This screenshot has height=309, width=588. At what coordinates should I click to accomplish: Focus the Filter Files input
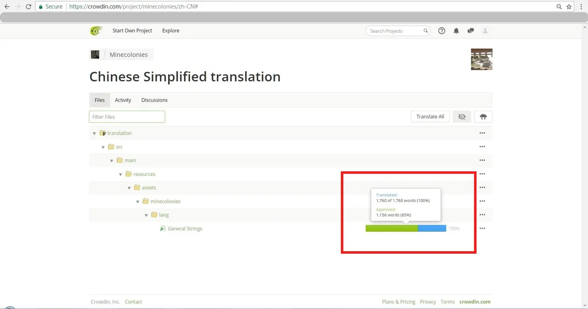coord(127,117)
